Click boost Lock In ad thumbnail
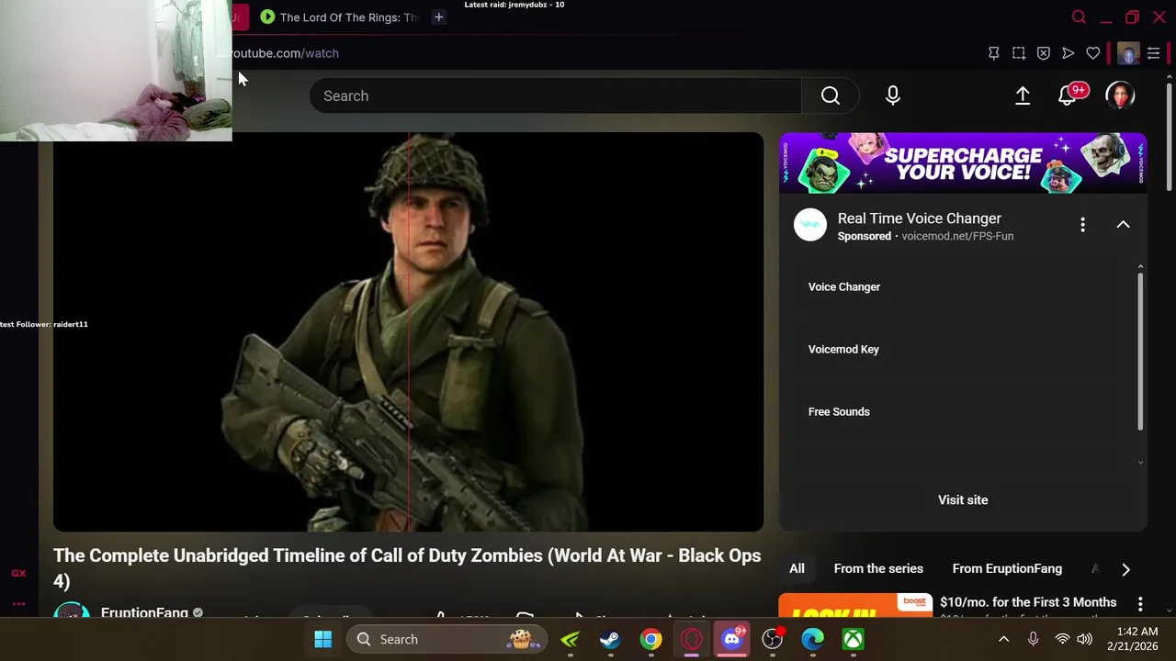The image size is (1176, 661). pos(855,605)
